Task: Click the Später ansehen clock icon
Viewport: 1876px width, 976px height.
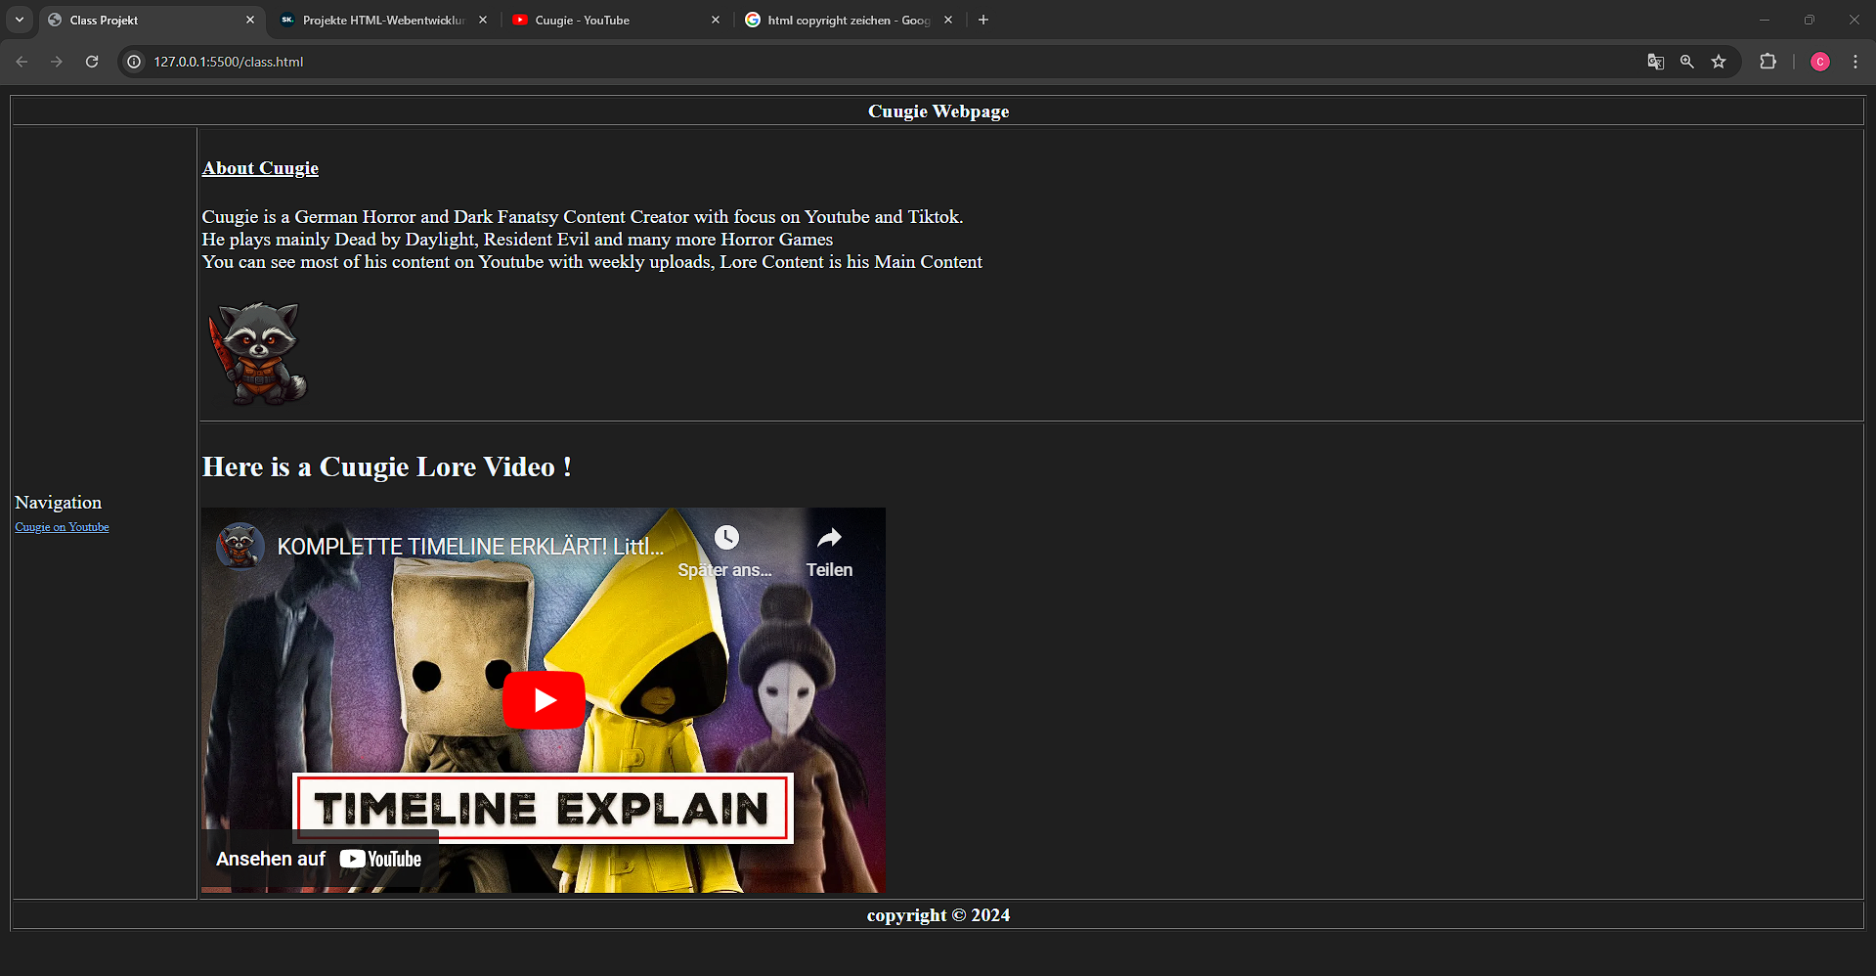Action: tap(726, 538)
